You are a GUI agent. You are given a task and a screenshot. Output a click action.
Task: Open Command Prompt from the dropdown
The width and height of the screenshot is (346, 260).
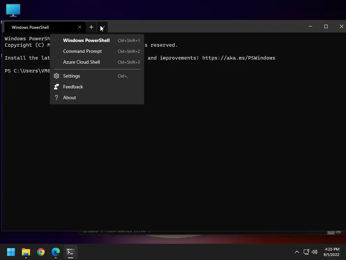97,51
